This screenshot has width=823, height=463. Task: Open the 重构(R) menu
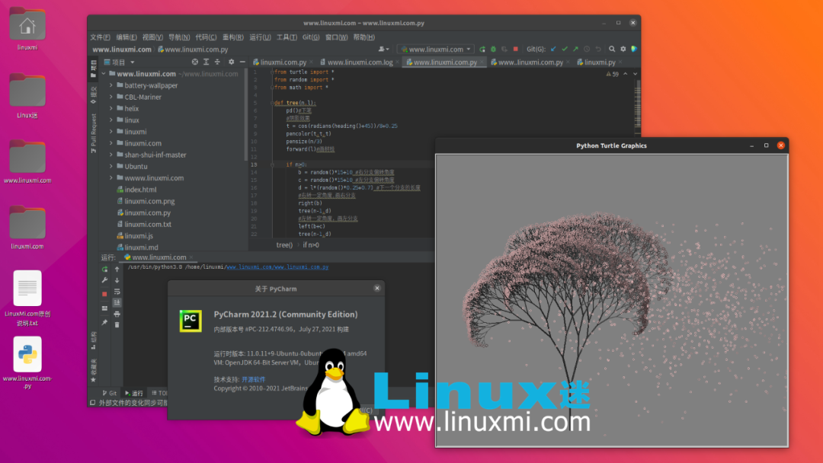coord(233,37)
